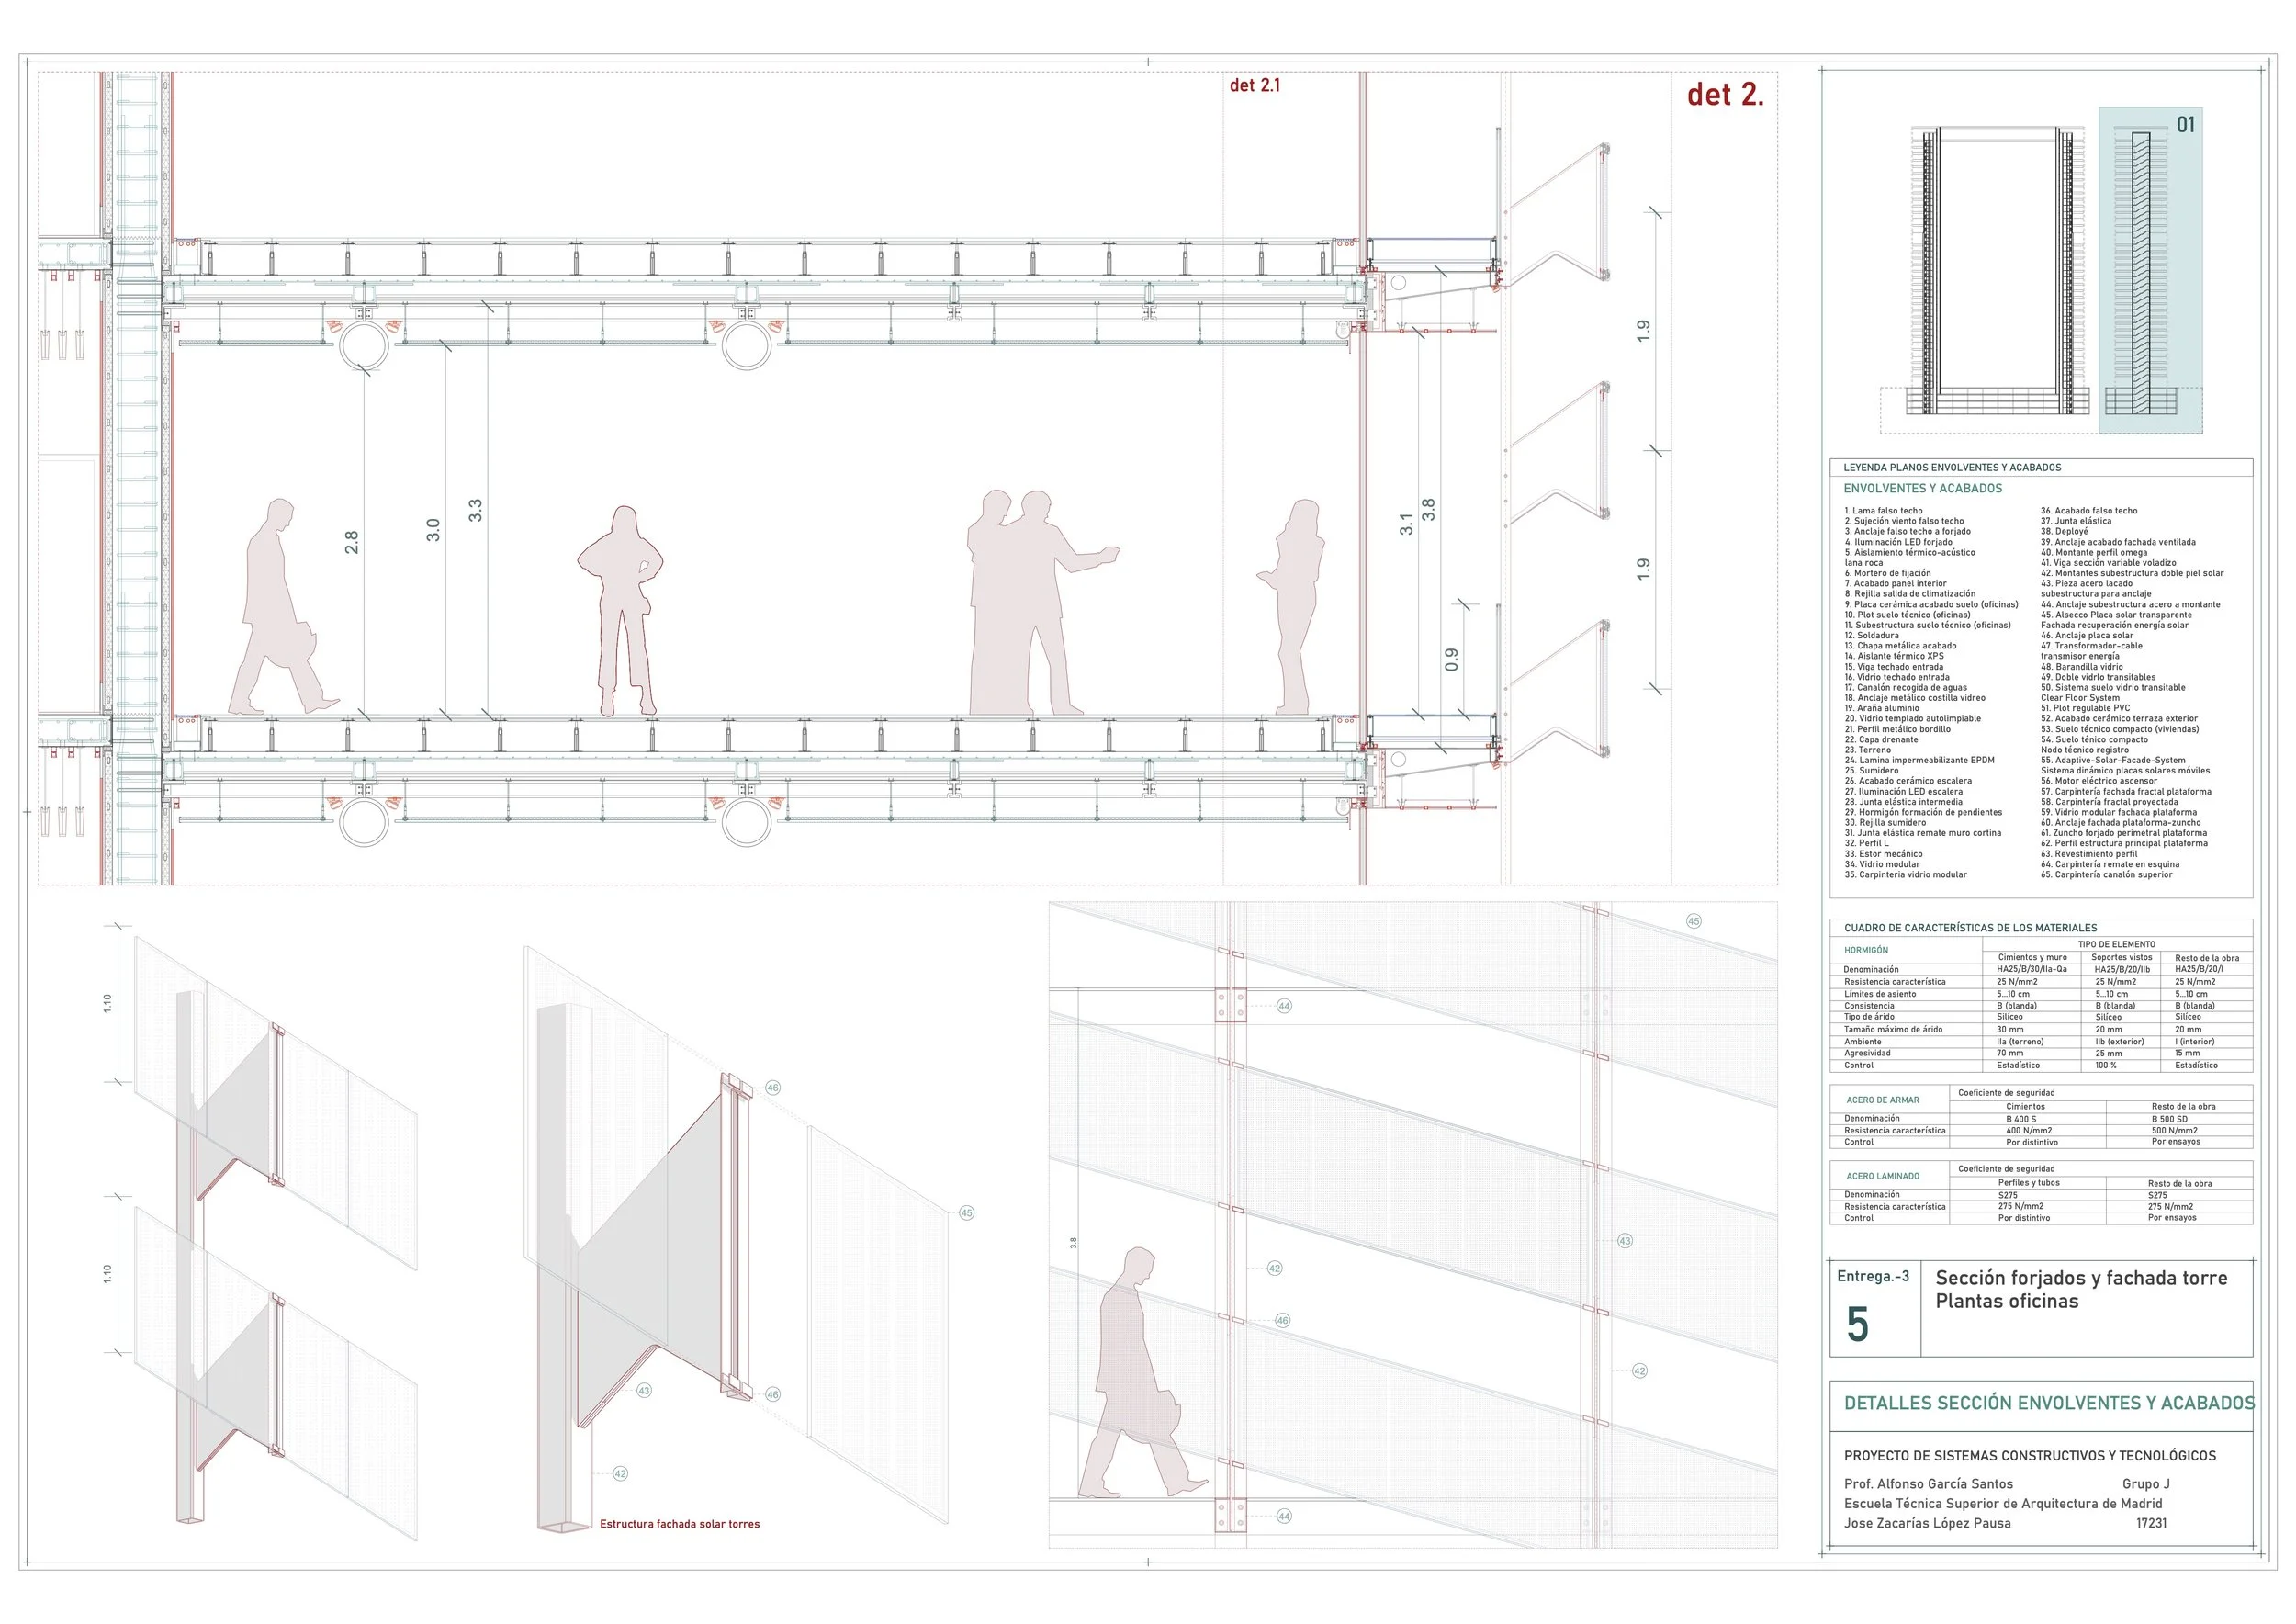Click student number '17231'
This screenshot has height=1624, width=2296.
pos(2151,1523)
